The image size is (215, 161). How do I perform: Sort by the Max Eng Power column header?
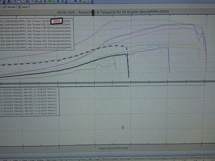66,160
